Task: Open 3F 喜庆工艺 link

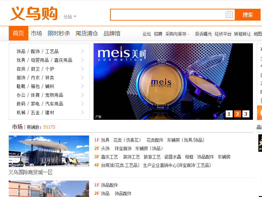Action: click(109, 157)
